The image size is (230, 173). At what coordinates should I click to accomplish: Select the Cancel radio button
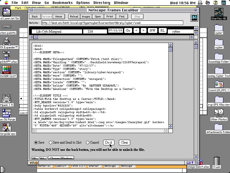pyautogui.click(x=88, y=143)
